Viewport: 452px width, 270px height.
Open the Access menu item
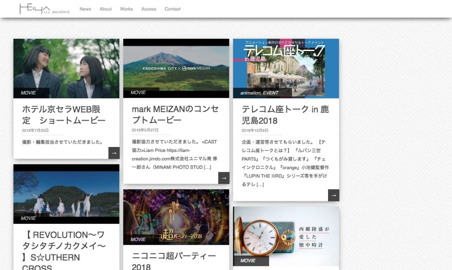[149, 9]
